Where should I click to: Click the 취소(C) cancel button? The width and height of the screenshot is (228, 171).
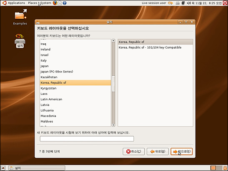pyautogui.click(x=134, y=151)
